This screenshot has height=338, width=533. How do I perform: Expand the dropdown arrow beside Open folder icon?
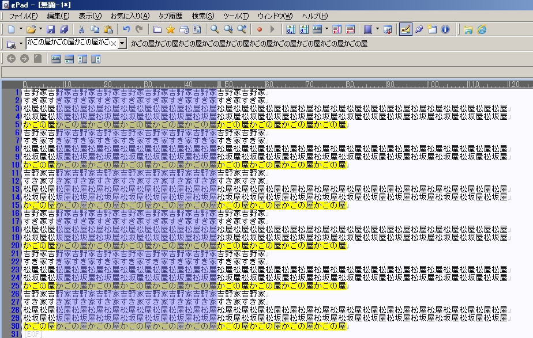[x=40, y=29]
